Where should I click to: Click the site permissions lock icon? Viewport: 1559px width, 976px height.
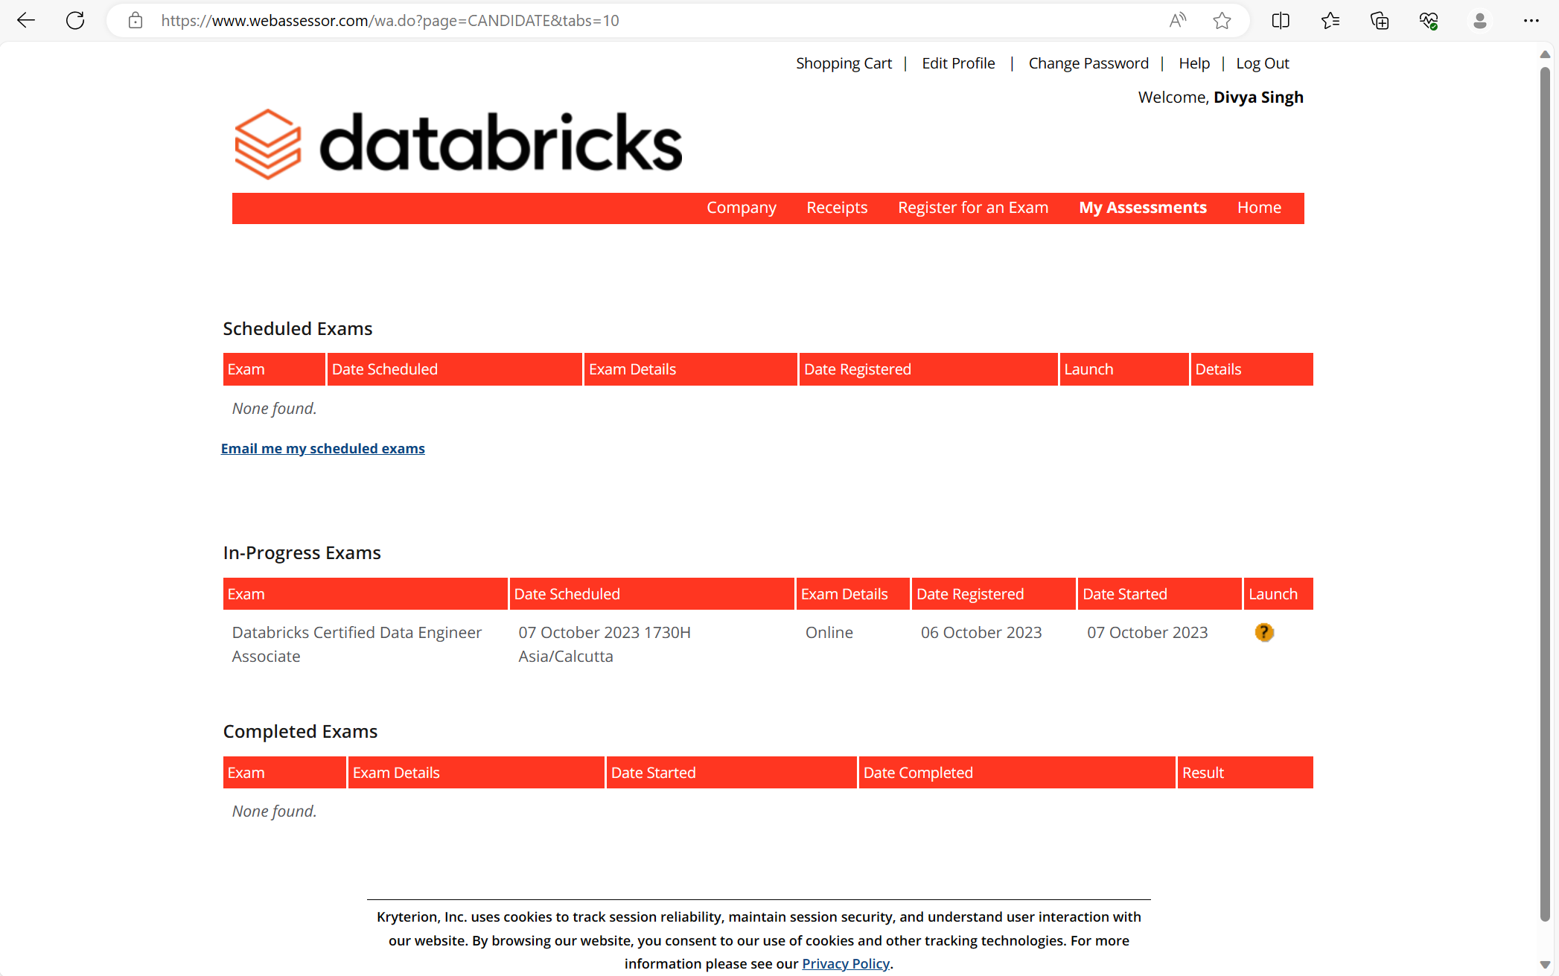pos(136,20)
